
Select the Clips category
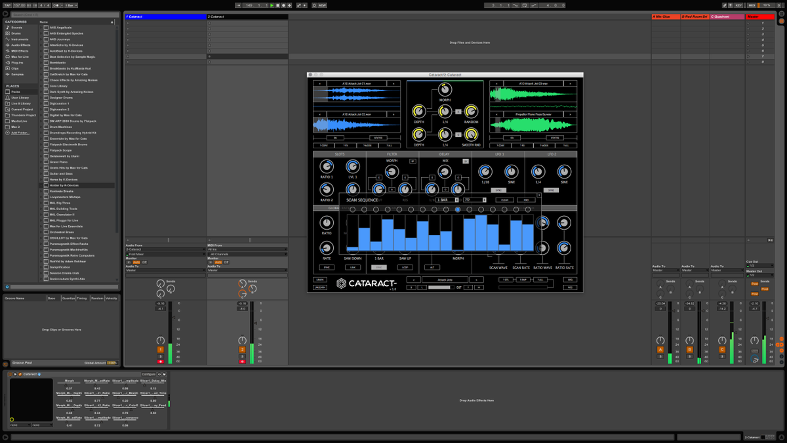[14, 68]
